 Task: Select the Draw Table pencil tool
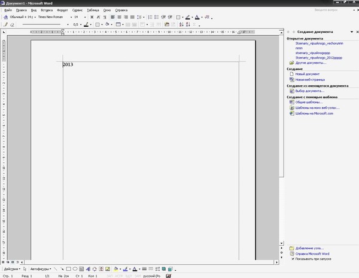coord(5,24)
